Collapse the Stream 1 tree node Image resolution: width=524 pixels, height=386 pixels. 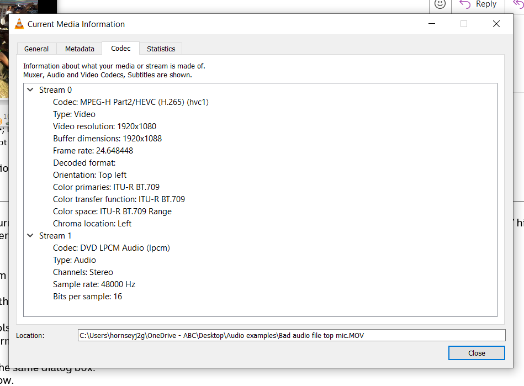click(x=30, y=236)
